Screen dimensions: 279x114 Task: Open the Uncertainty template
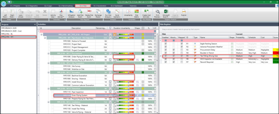[128, 14]
